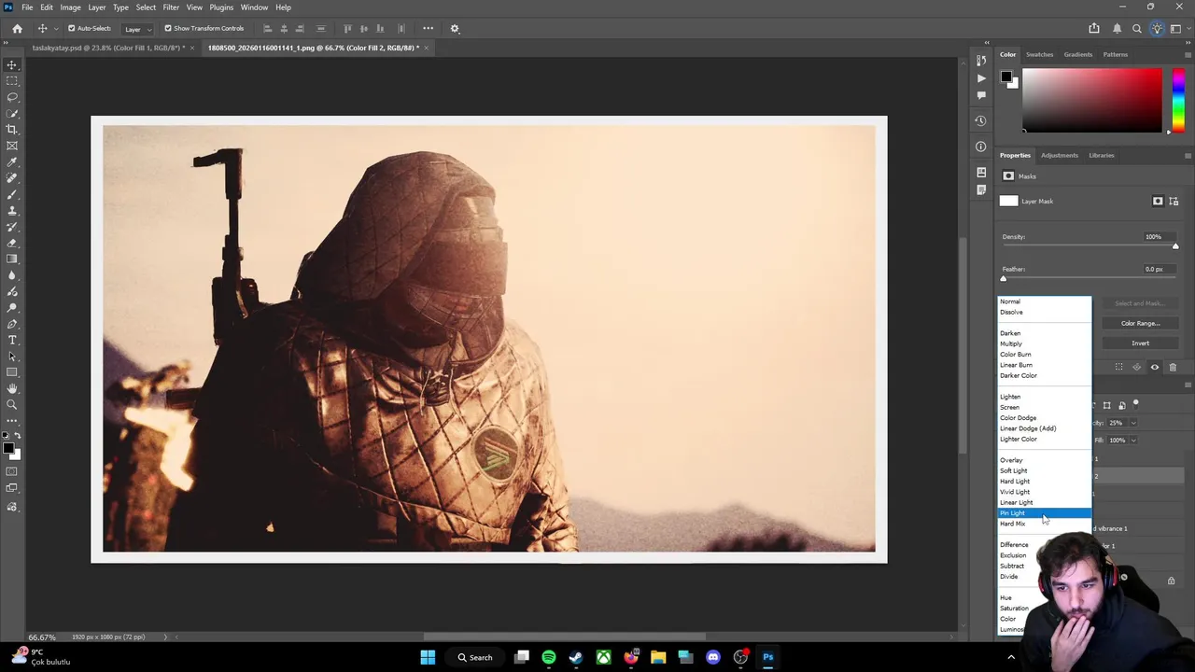Select the Clone Stamp tool

(x=12, y=211)
